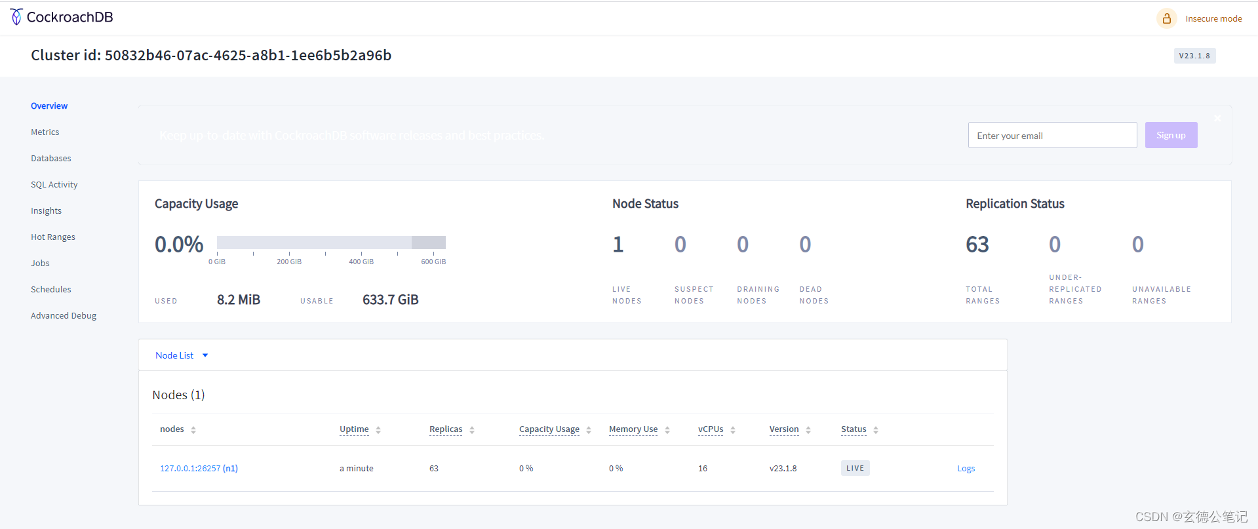Open Overview in the sidebar
1258x529 pixels.
[x=49, y=106]
